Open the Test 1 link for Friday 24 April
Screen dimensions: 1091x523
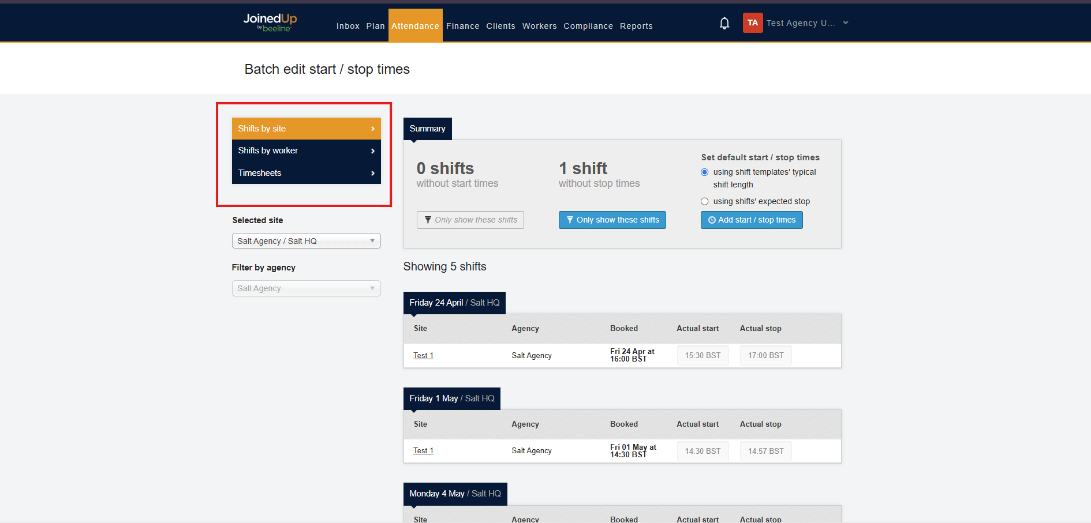click(423, 355)
